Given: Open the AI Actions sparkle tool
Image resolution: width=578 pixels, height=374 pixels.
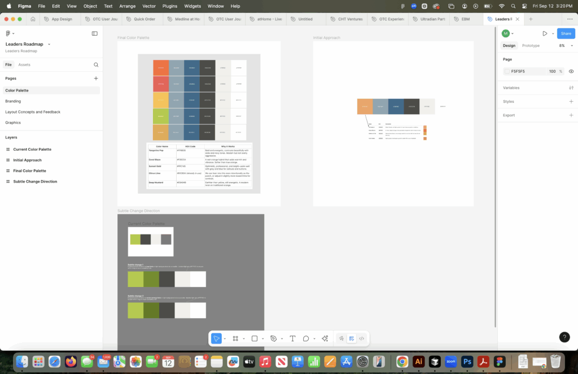Looking at the screenshot, I should pos(325,338).
